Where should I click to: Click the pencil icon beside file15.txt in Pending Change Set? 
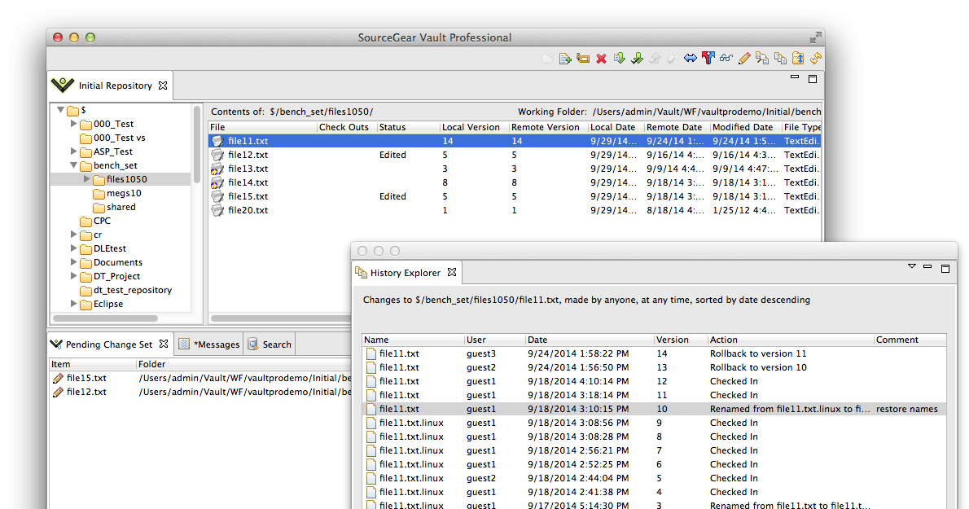[58, 378]
